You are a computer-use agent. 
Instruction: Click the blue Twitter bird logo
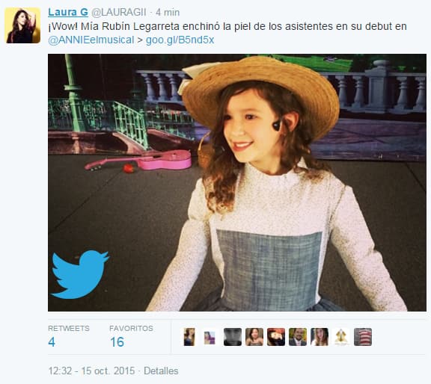[80, 274]
